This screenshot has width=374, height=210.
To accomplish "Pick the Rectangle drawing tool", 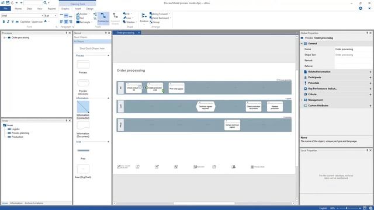I will (84, 22).
